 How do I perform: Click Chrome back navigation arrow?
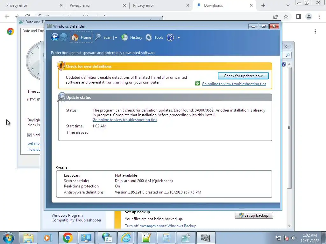click(x=7, y=17)
